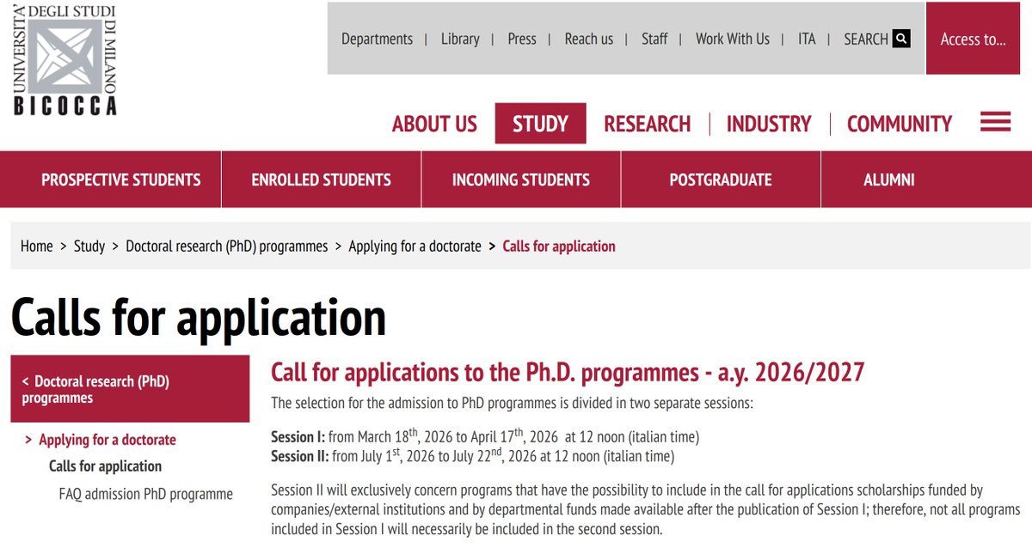Select the INCOMING STUDENTS tab
The width and height of the screenshot is (1032, 554).
tap(521, 180)
